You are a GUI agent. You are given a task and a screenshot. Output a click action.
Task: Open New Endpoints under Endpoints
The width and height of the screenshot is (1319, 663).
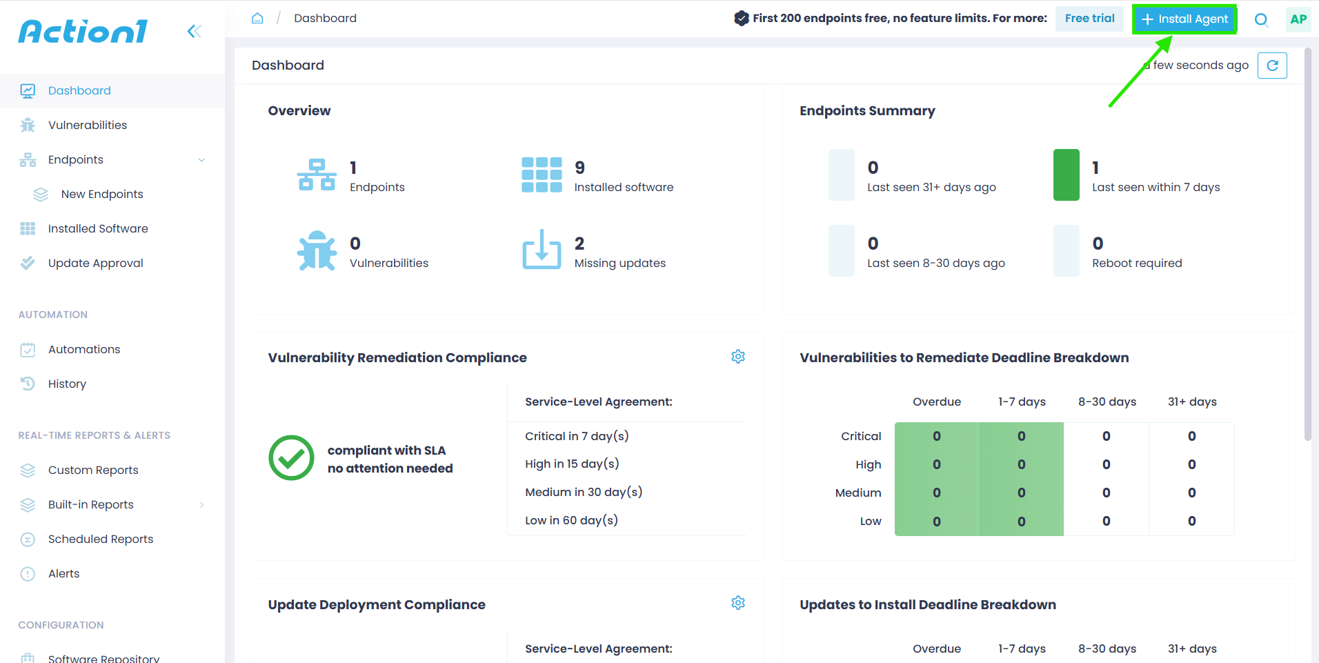(102, 194)
